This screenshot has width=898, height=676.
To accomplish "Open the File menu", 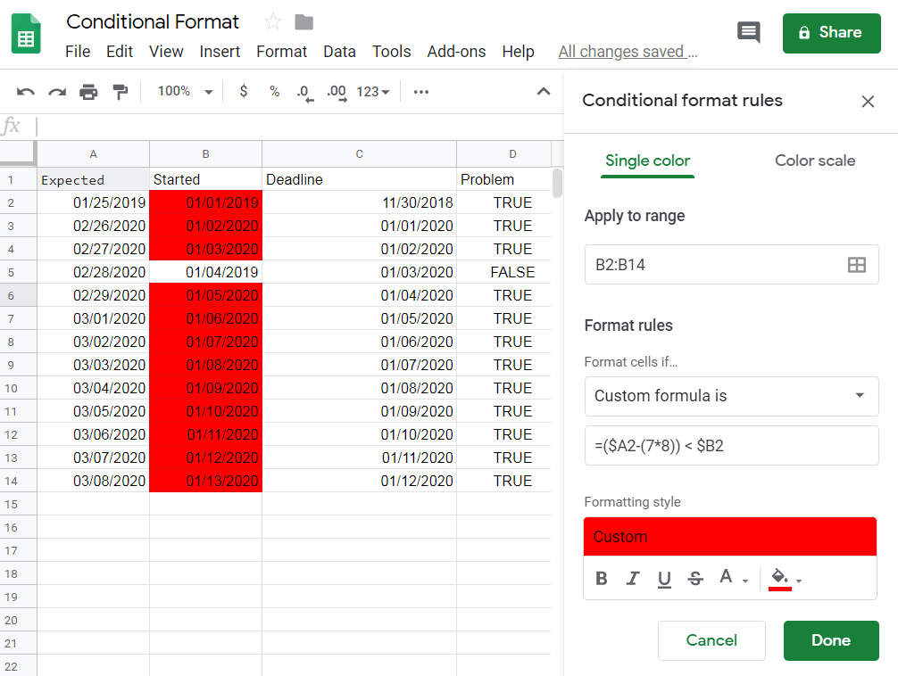I will pos(78,52).
